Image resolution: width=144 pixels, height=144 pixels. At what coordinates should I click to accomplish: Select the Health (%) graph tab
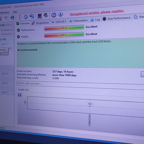[23, 90]
